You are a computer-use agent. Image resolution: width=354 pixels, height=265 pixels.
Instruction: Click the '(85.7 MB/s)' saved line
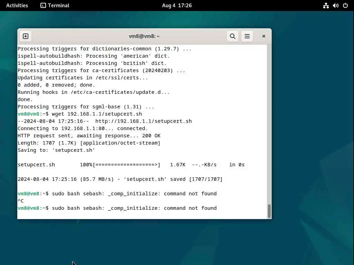pos(120,179)
